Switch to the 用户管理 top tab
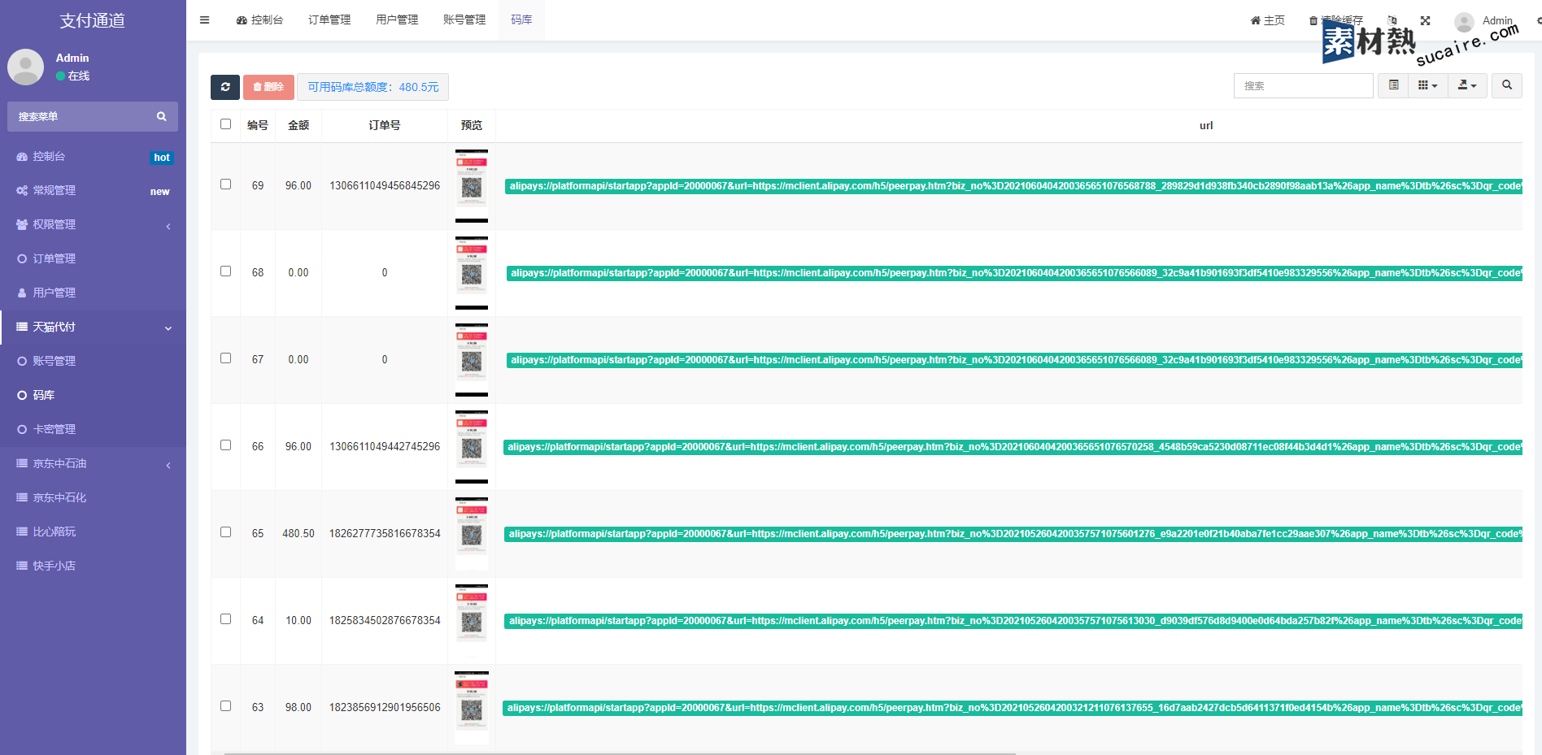This screenshot has width=1542, height=755. [397, 20]
